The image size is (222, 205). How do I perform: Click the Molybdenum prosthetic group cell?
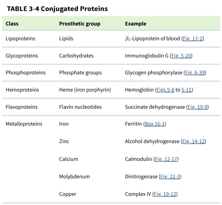(75, 177)
